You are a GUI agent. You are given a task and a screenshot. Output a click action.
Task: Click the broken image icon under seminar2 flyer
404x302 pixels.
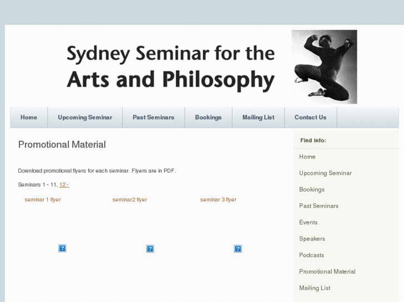(150, 249)
